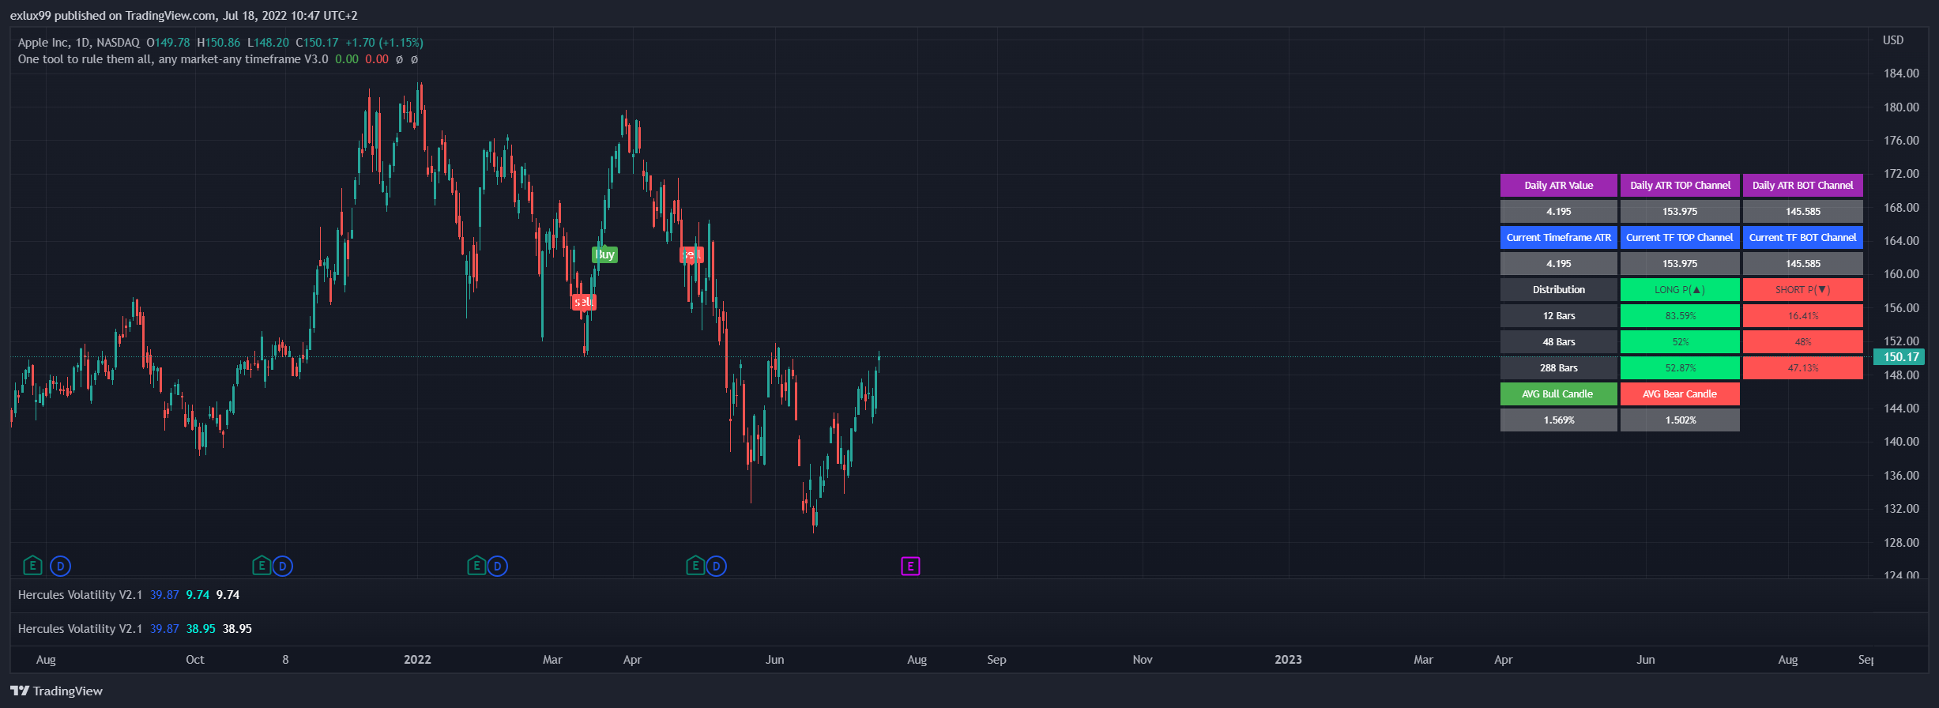
Task: Click the USD currency label on price axis
Action: click(x=1893, y=40)
